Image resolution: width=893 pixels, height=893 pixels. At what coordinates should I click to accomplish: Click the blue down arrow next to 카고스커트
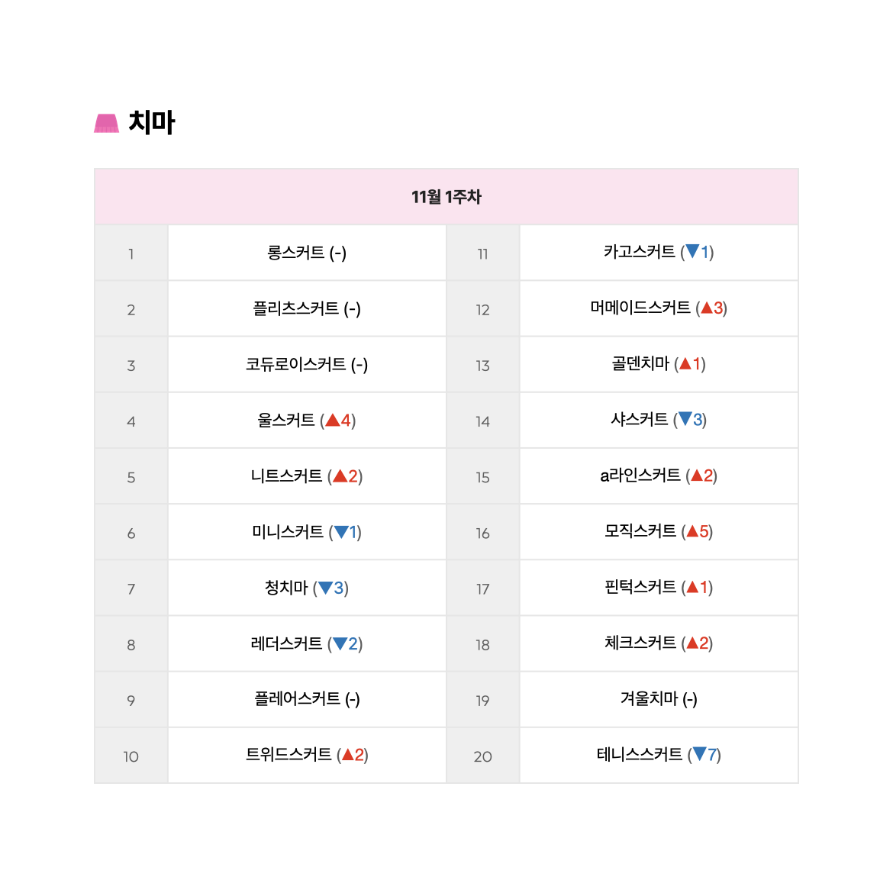click(x=692, y=251)
